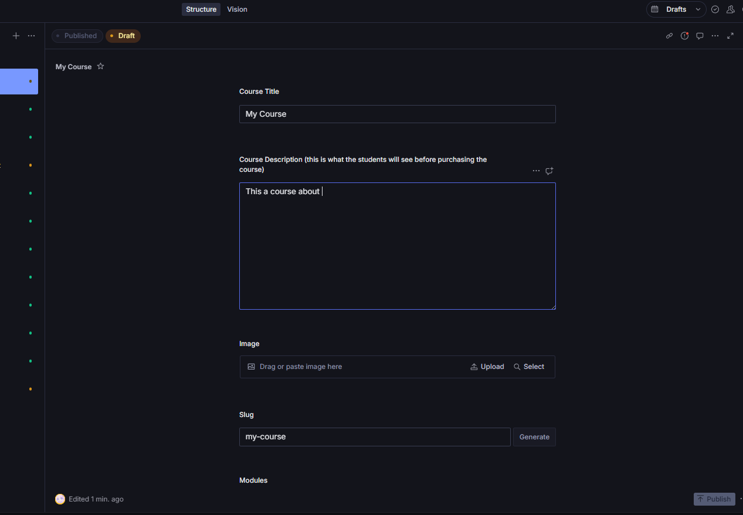Image resolution: width=743 pixels, height=515 pixels.
Task: Create a new document with the plus icon
Action: point(16,35)
